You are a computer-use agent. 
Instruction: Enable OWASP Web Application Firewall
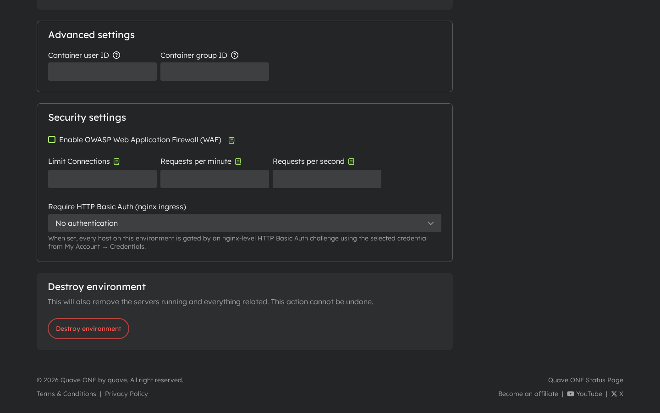tap(52, 140)
